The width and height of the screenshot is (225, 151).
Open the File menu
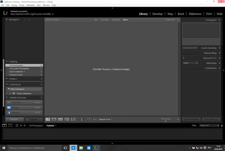point(2,5)
